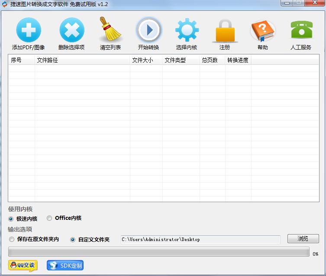
Task: Close the application window
Action: click(x=315, y=3)
